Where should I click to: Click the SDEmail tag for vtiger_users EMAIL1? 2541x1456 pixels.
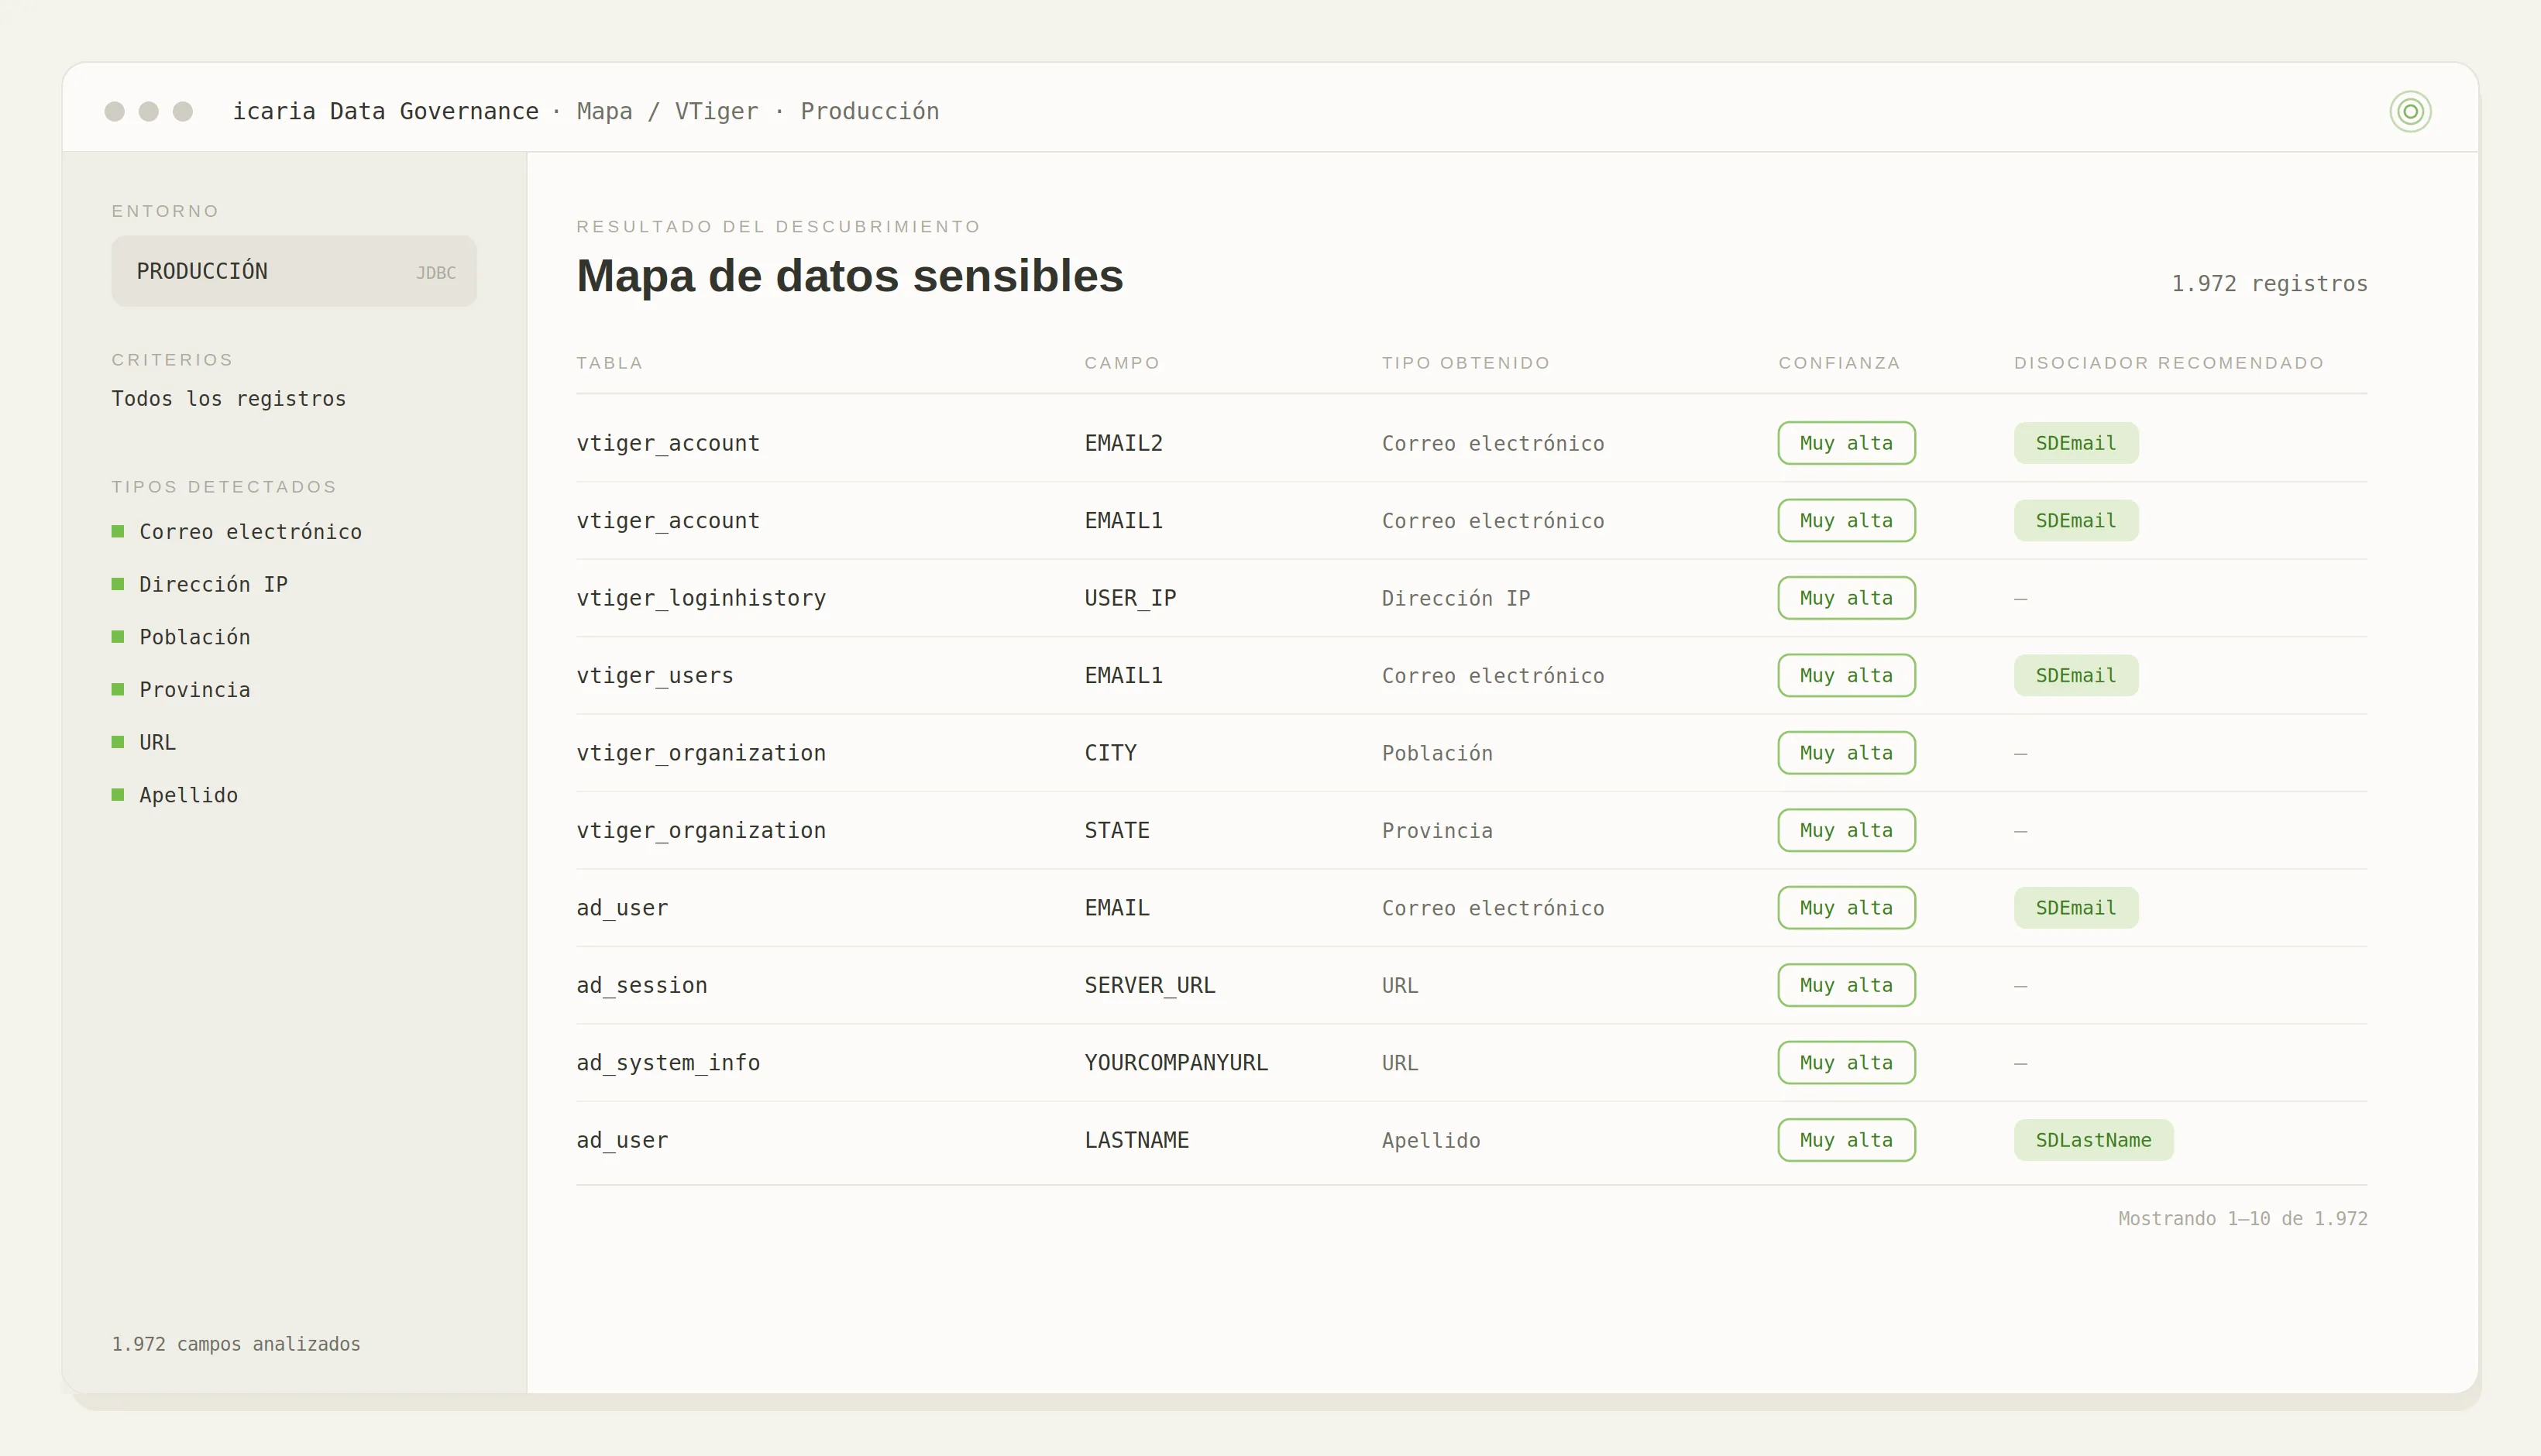coord(2076,676)
